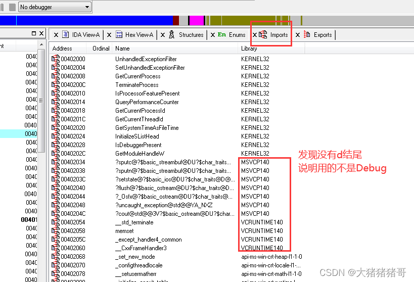Click import icon for address 00402004
Viewport: 414px width, 282px height.
(56, 67)
